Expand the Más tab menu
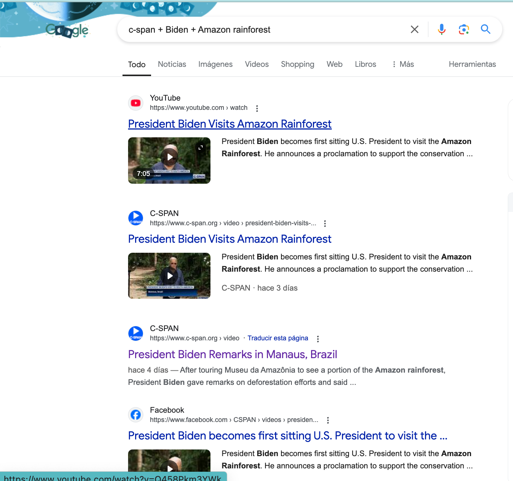The image size is (513, 481). coord(403,64)
